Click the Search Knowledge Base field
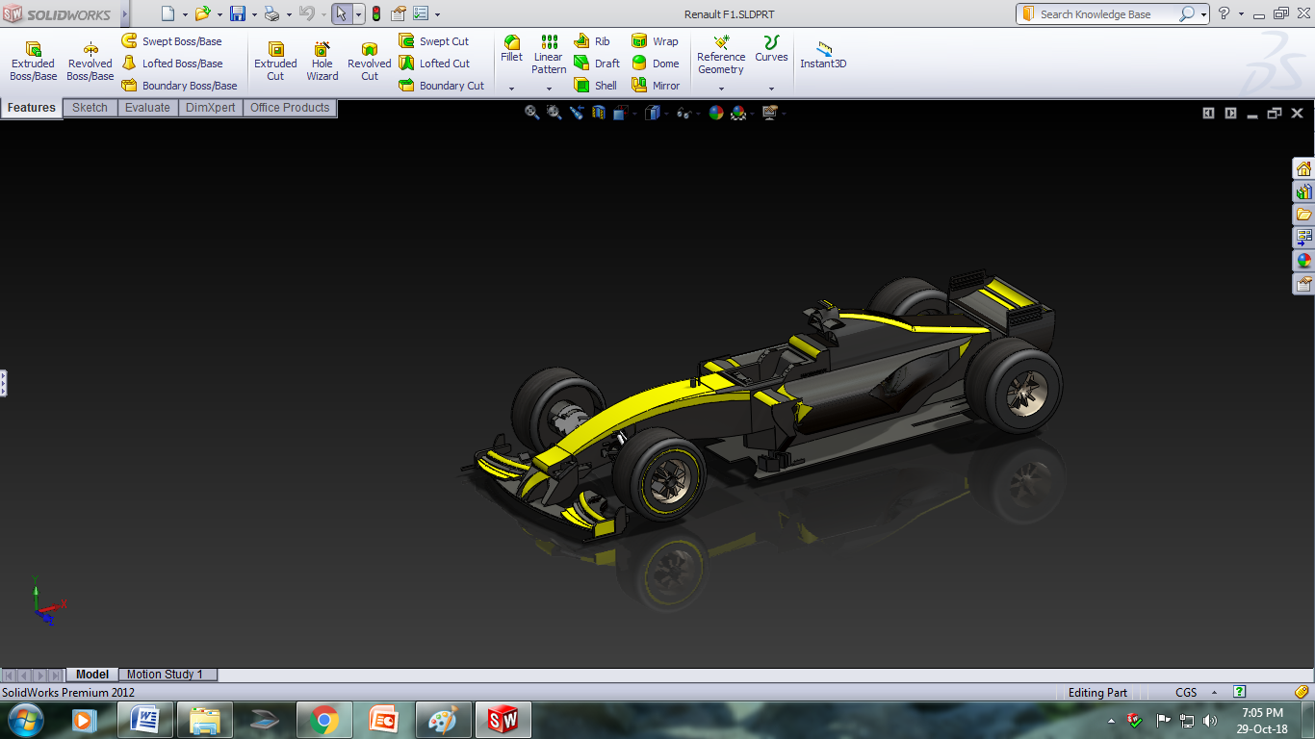1315x739 pixels. coord(1107,14)
